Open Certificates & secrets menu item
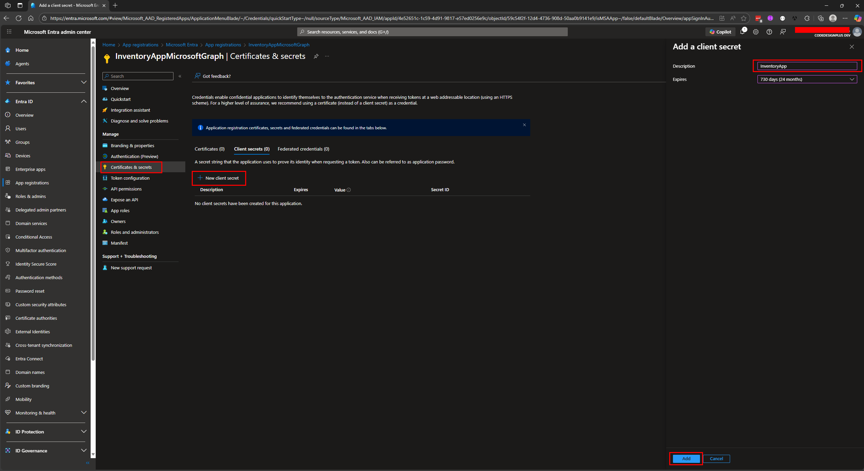864x471 pixels. pos(131,167)
